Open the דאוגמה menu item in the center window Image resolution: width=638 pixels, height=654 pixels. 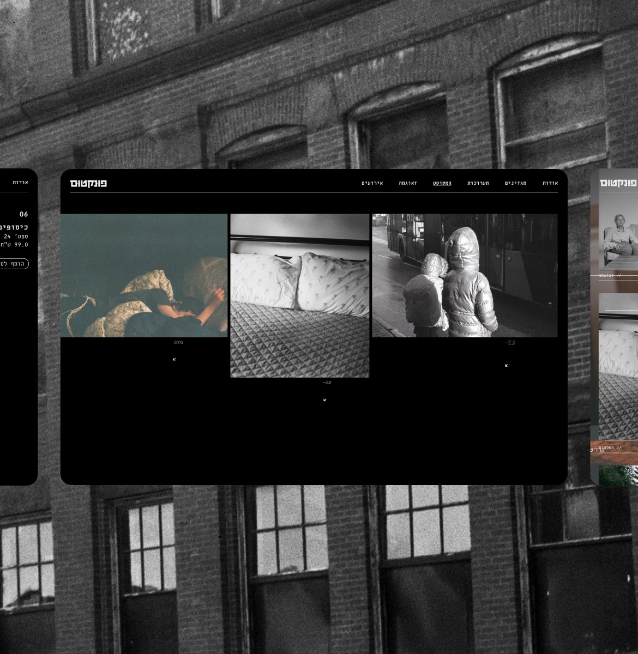click(x=408, y=183)
